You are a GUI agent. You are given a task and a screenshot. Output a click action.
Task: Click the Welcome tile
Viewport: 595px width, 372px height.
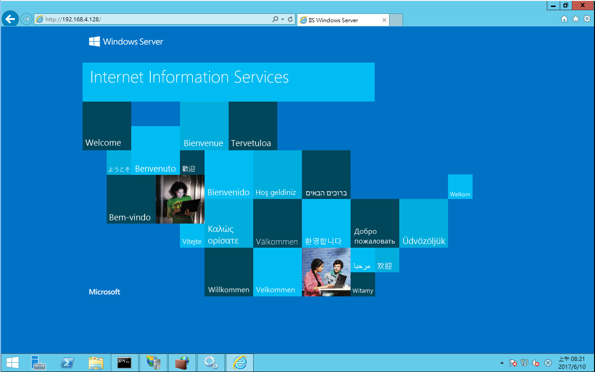[x=107, y=126]
